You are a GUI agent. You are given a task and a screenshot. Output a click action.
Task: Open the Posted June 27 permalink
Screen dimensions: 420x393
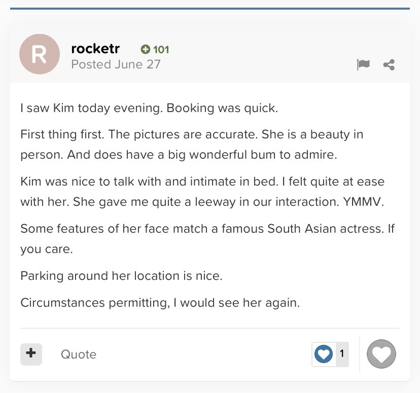point(116,64)
